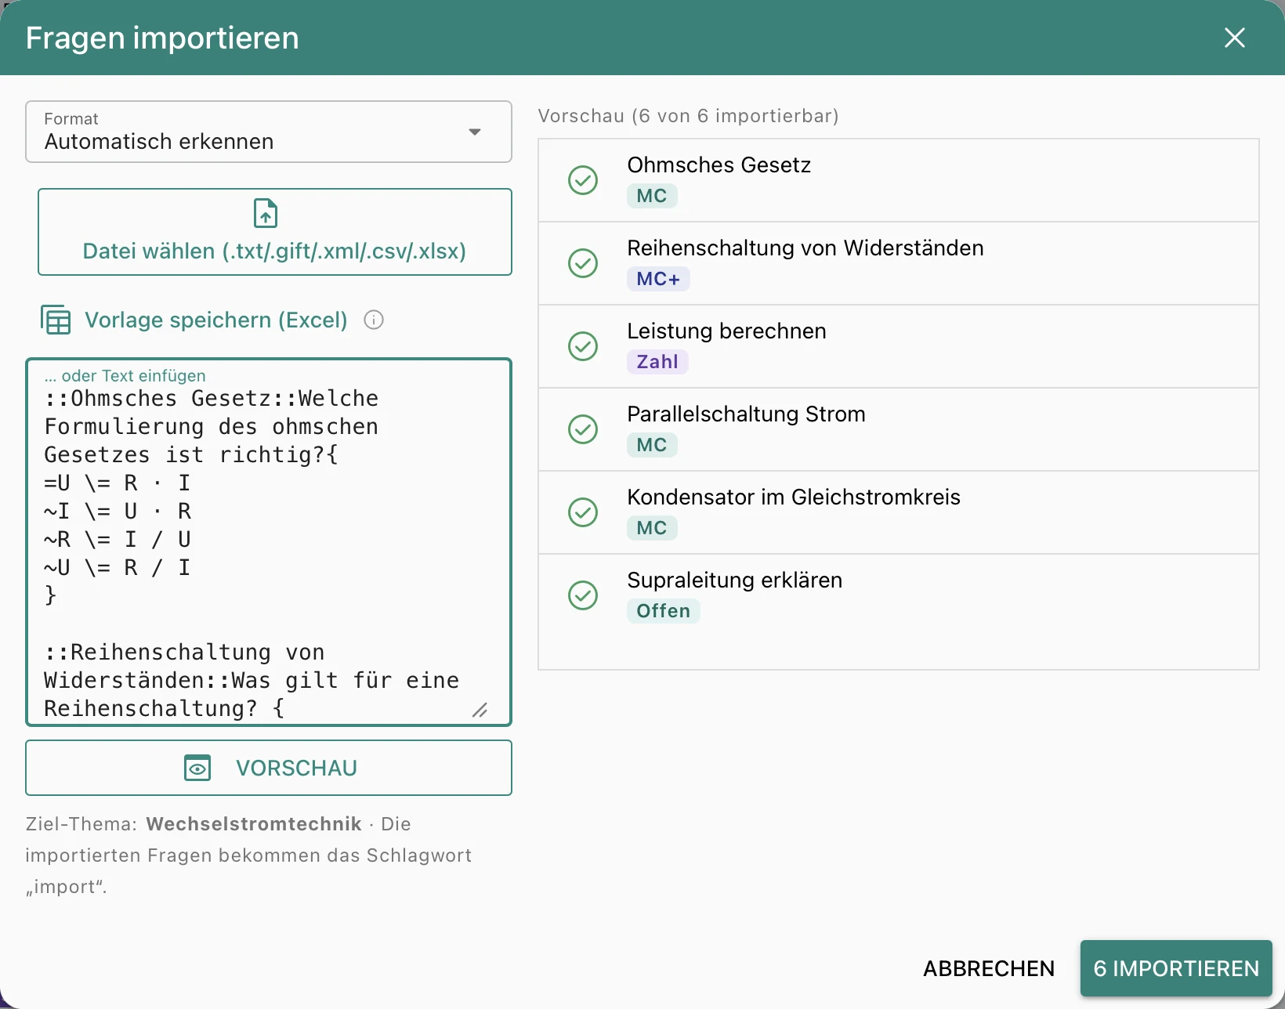Click the VORSCHAU button
The height and width of the screenshot is (1009, 1285).
269,768
